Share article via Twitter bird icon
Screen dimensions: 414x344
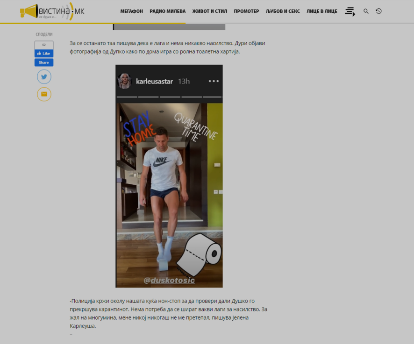tap(44, 77)
